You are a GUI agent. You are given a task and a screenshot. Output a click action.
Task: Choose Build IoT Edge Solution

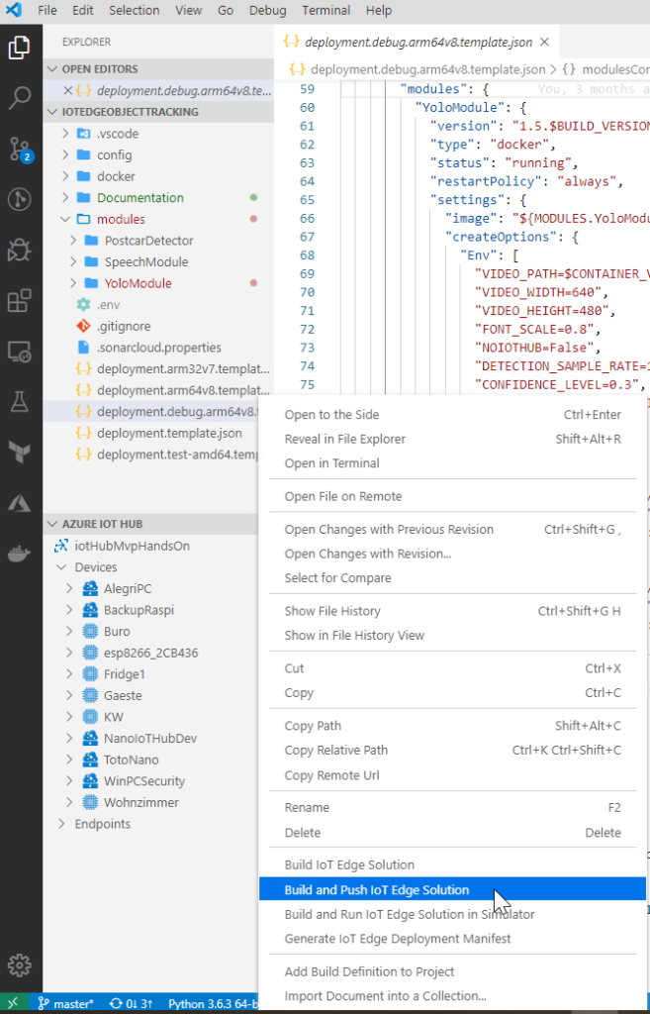pyautogui.click(x=452, y=864)
